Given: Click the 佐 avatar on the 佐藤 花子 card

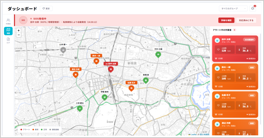Looking at the screenshot, I should (x=217, y=97).
